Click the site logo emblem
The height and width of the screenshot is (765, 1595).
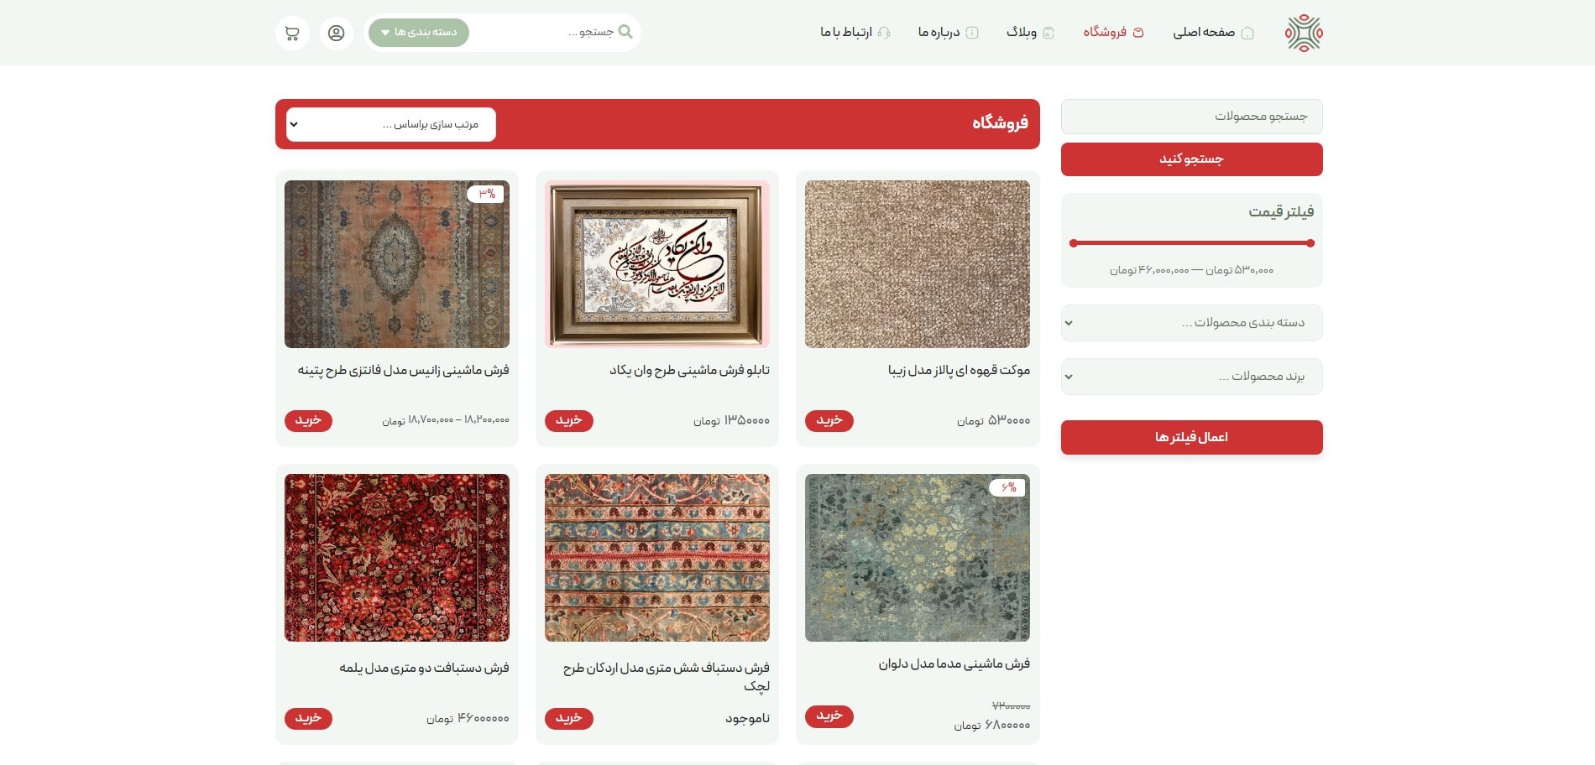pos(1304,34)
